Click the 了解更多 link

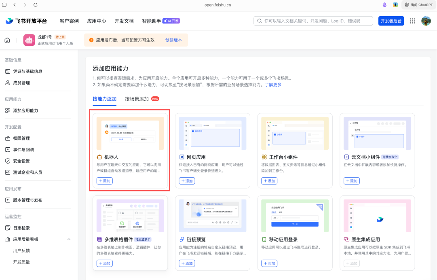tap(273, 85)
